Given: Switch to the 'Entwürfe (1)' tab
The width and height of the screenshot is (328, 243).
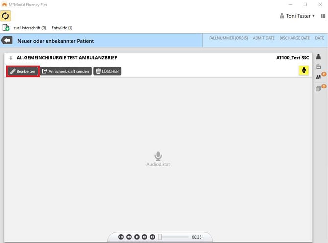Looking at the screenshot, I should (62, 28).
